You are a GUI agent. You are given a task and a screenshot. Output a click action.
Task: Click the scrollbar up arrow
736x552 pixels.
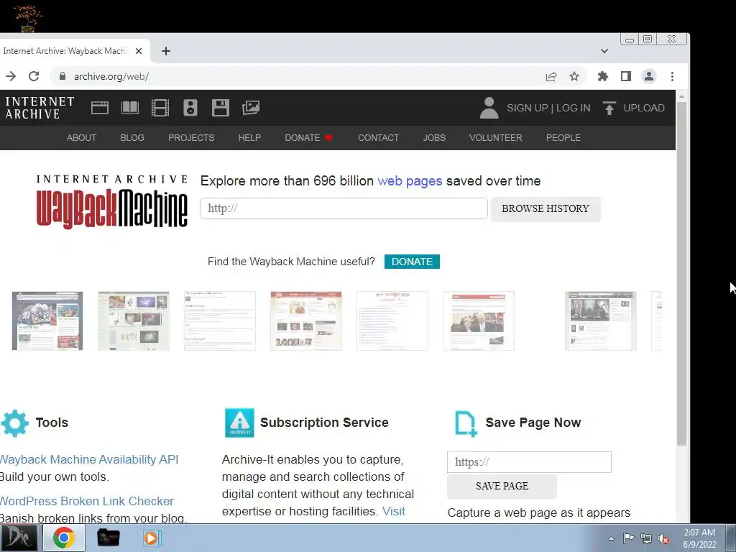[681, 96]
